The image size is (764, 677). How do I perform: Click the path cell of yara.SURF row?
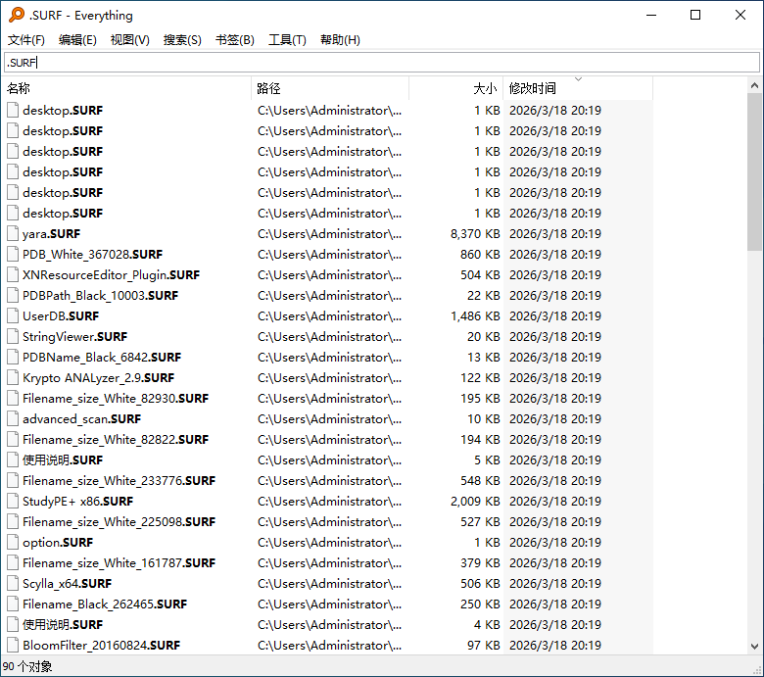pos(330,234)
